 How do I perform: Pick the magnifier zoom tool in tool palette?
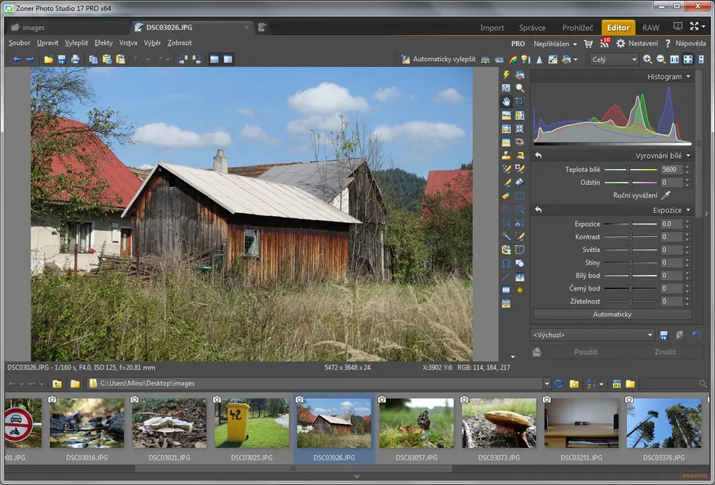[520, 88]
